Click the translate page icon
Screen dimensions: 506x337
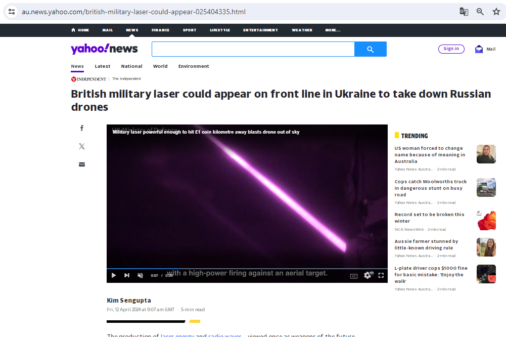pos(464,12)
